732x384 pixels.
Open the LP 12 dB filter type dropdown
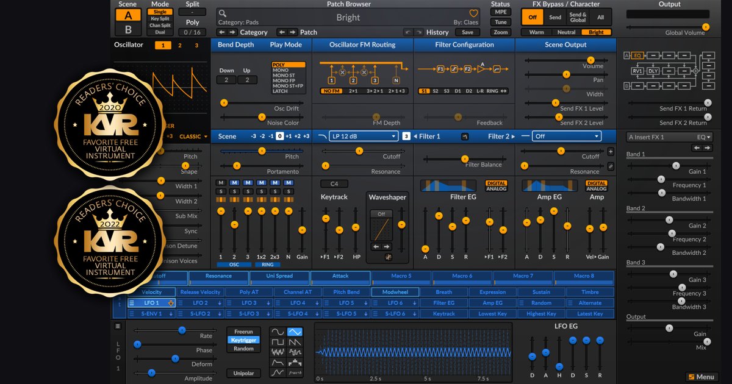pos(364,136)
